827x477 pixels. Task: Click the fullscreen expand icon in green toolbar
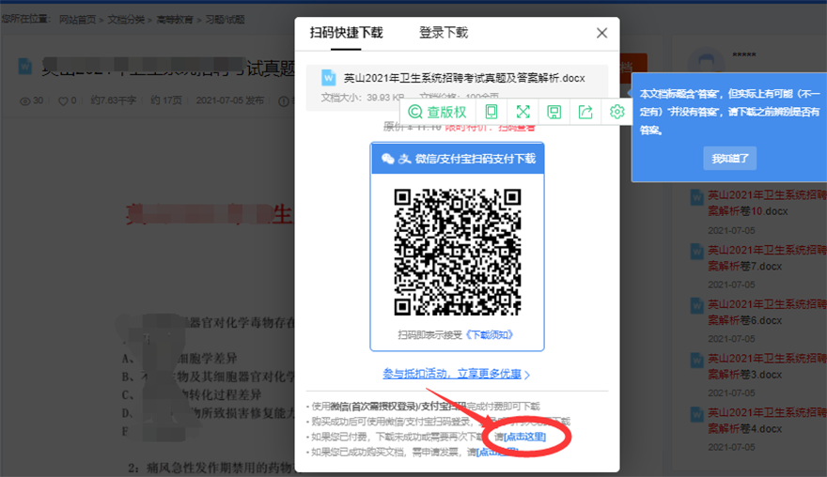click(523, 112)
